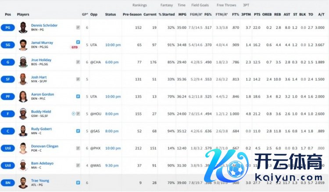Viewport: 329px width, 192px height.
Task: Click Jamal Murray's headshot photo
Action: pyautogui.click(x=23, y=45)
